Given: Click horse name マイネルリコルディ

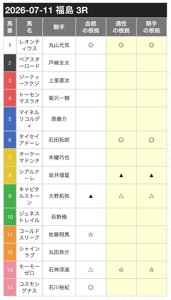Looking at the screenshot, I should point(29,119).
